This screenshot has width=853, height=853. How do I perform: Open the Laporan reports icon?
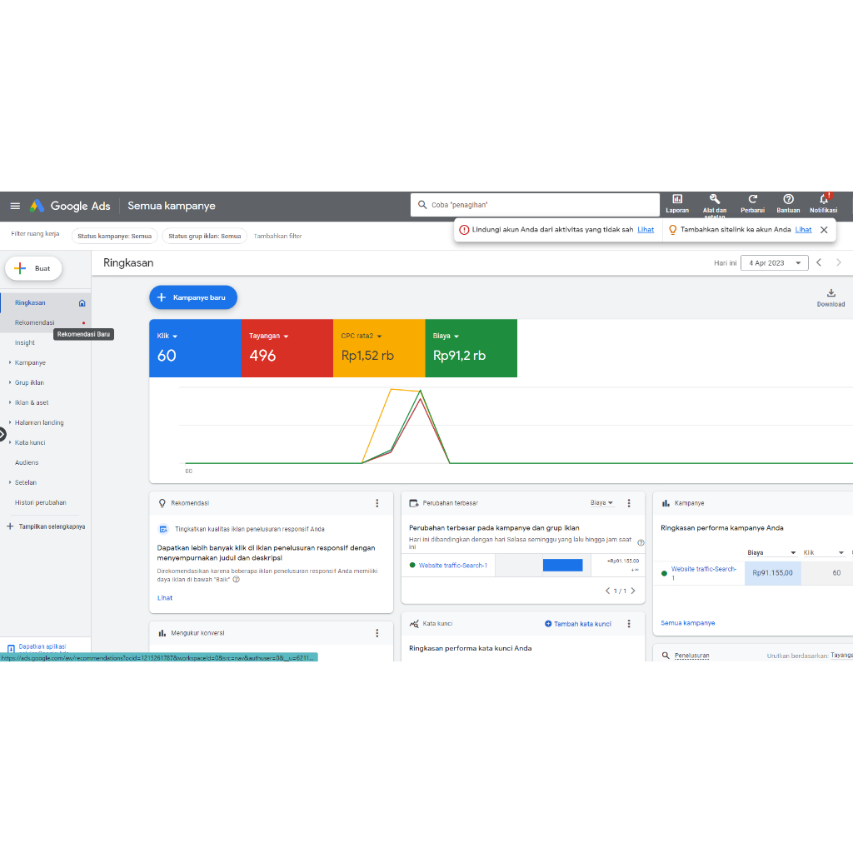677,202
